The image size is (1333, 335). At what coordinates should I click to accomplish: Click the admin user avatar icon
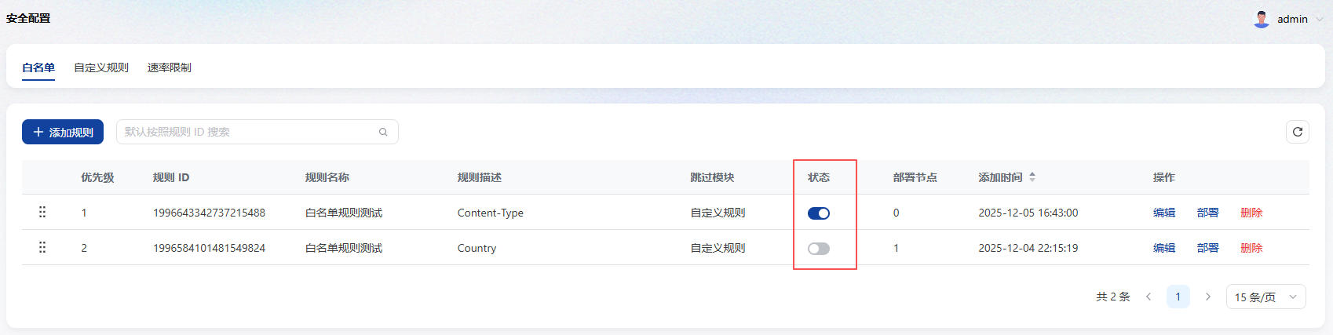tap(1262, 19)
